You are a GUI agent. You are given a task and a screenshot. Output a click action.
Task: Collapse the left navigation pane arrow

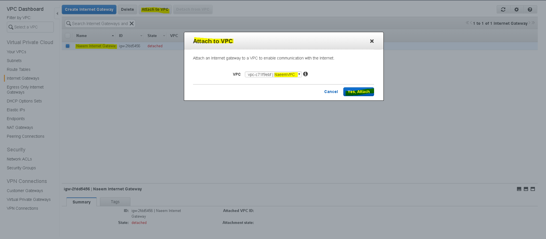[57, 13]
